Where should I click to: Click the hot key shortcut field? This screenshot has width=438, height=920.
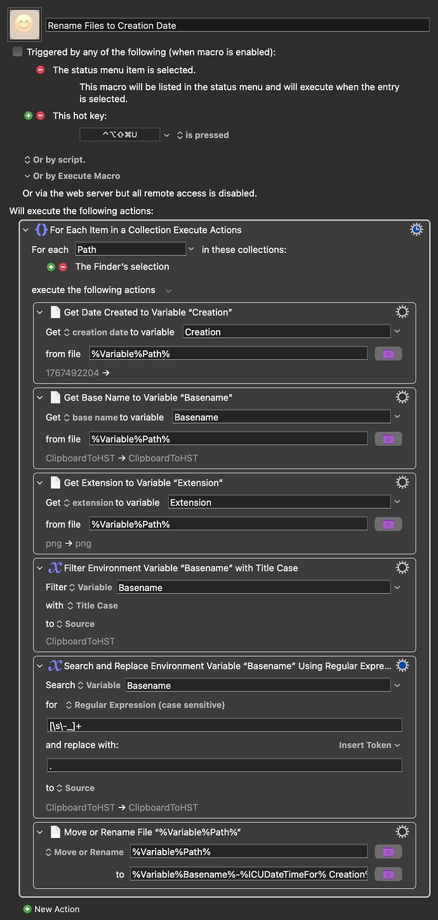[119, 135]
